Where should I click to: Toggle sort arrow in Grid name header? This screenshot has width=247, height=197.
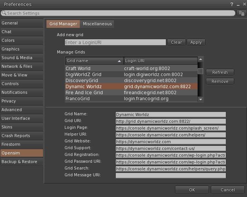119,61
